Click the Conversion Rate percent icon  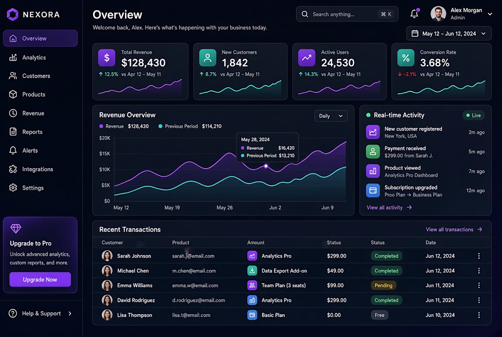[x=406, y=58]
